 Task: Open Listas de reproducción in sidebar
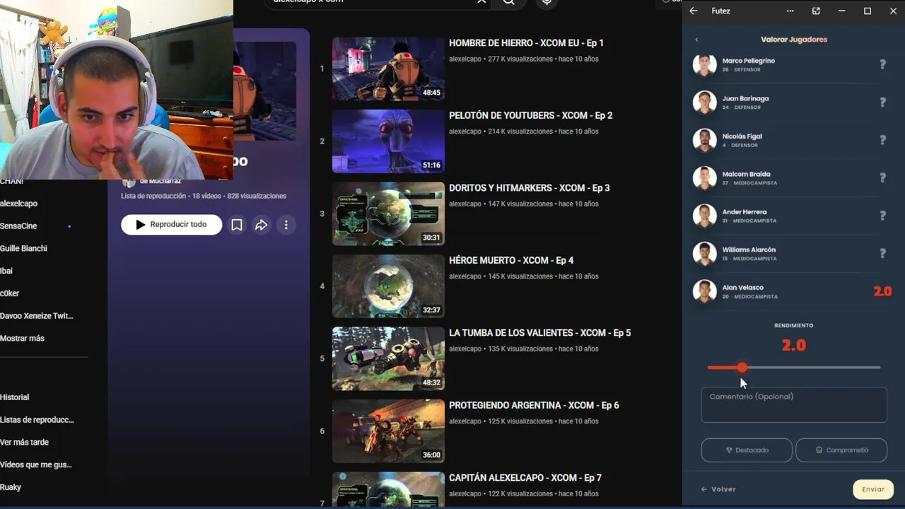pyautogui.click(x=37, y=420)
